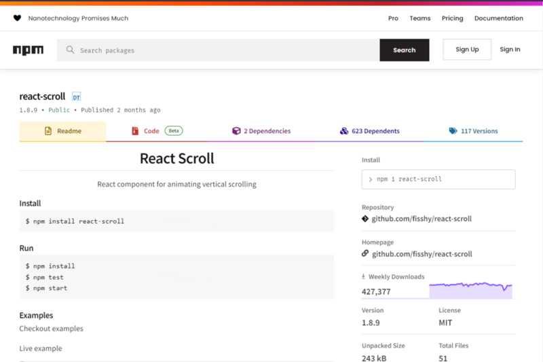Viewport: 543px width, 362px height.
Task: Focus the Search packages input field
Action: point(218,50)
